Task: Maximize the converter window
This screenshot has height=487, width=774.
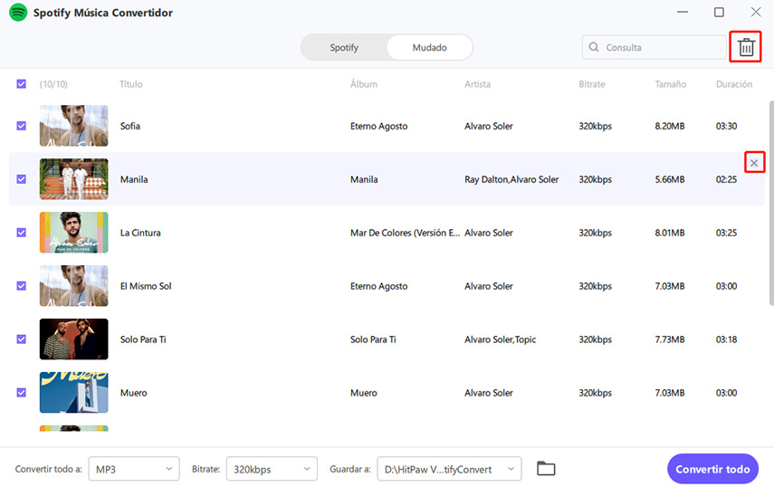Action: tap(719, 12)
